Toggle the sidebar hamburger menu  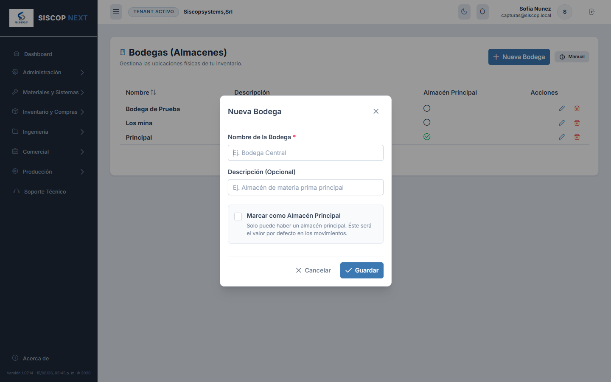(116, 11)
